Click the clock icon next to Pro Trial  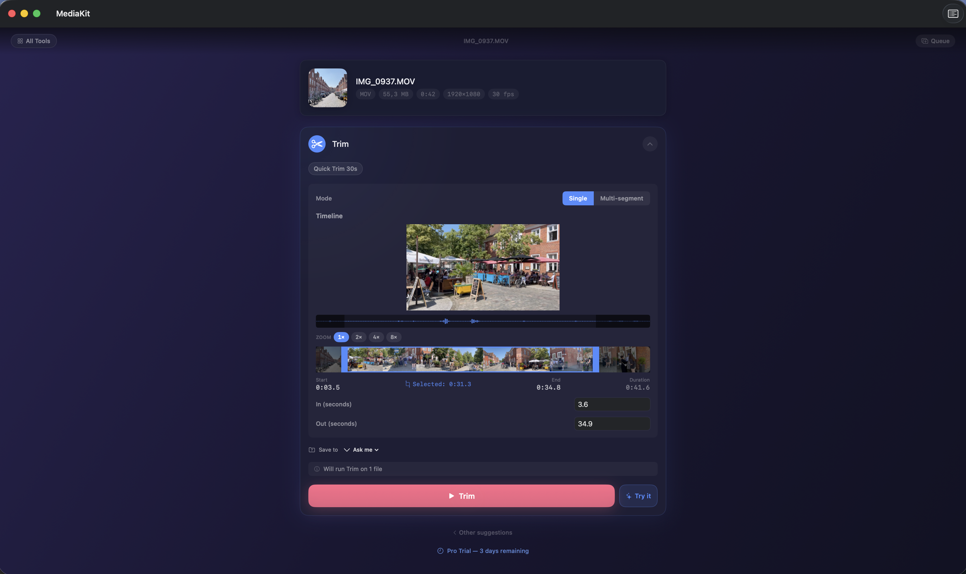[x=440, y=550]
